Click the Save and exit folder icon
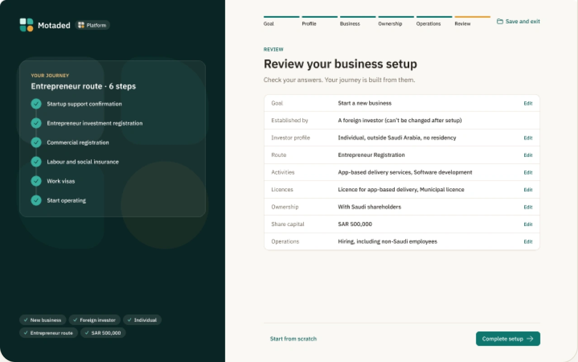This screenshot has height=362, width=578. [x=500, y=21]
